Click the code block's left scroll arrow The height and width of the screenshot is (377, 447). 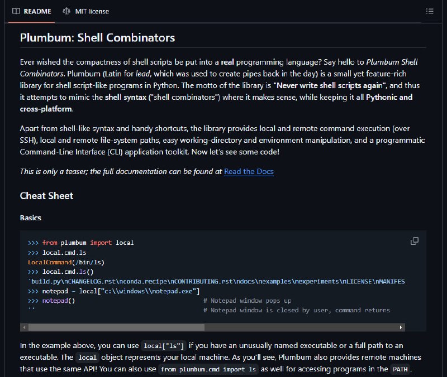coord(24,327)
